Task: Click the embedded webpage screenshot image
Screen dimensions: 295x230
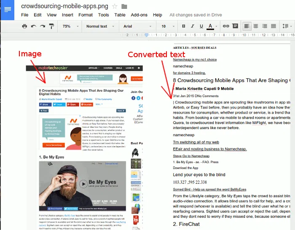Action: (84, 147)
